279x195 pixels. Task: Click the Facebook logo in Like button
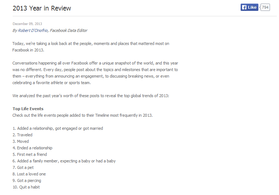[x=244, y=7]
